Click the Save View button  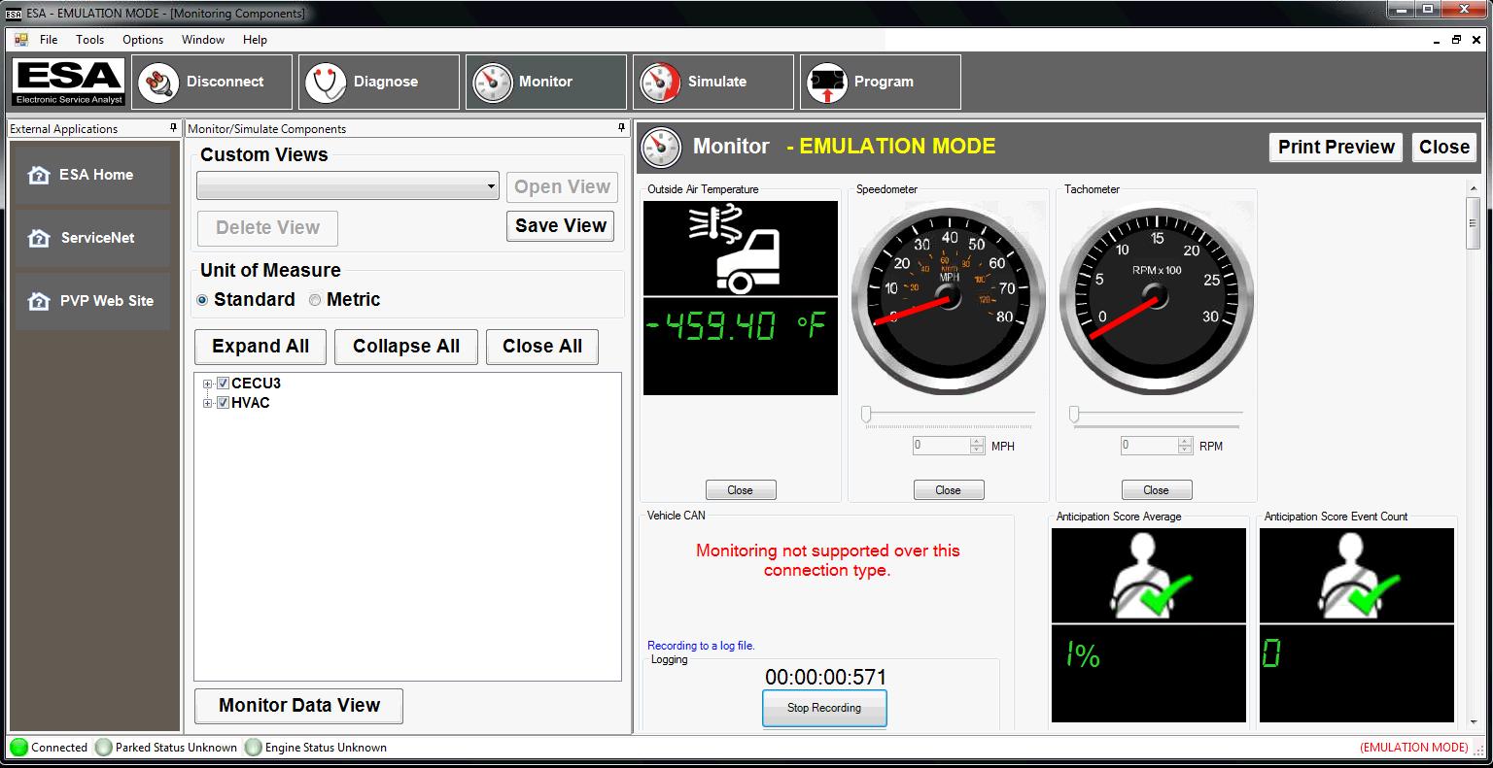click(x=561, y=225)
